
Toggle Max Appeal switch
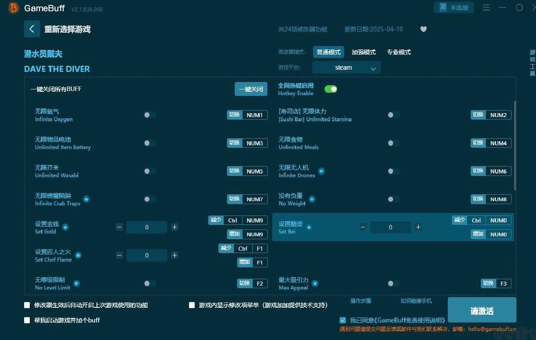tap(394, 283)
